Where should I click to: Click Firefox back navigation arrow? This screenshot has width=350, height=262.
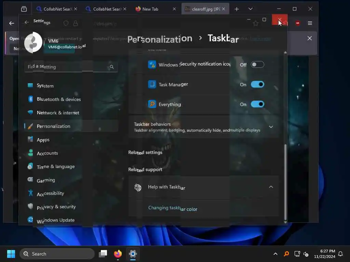[x=12, y=23]
